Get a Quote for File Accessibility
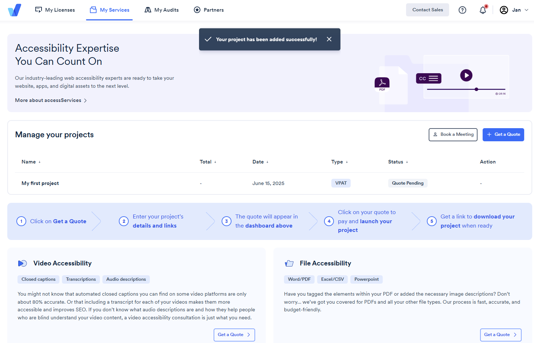The image size is (534, 343). click(x=500, y=335)
